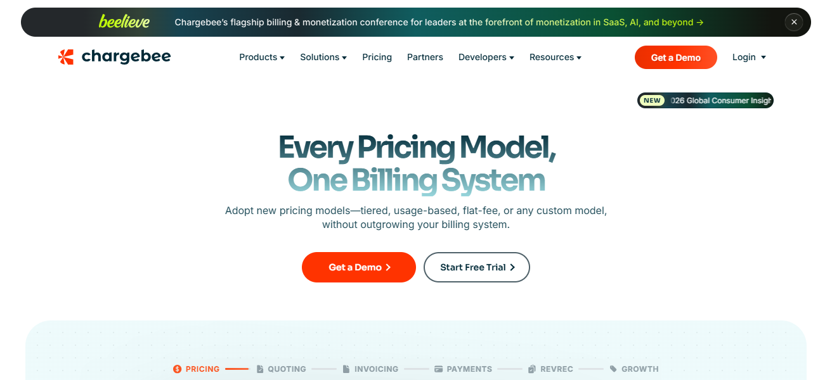832x380 pixels.
Task: Click the Growth tag icon
Action: pos(613,369)
